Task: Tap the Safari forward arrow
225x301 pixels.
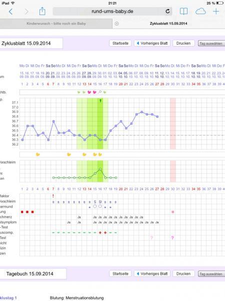Action: pos(26,12)
